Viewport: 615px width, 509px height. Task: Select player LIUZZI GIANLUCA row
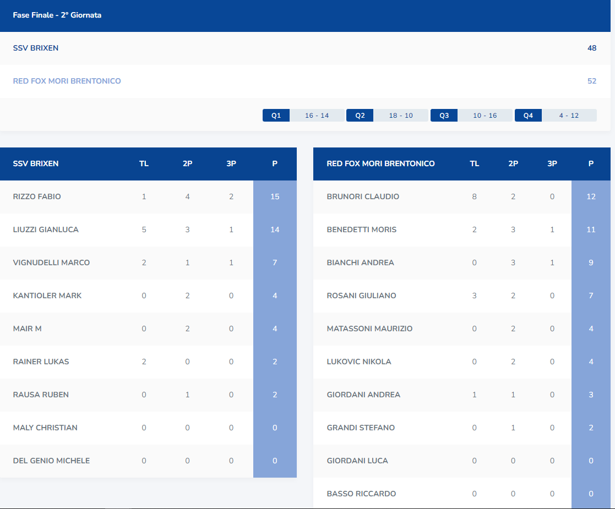click(46, 229)
